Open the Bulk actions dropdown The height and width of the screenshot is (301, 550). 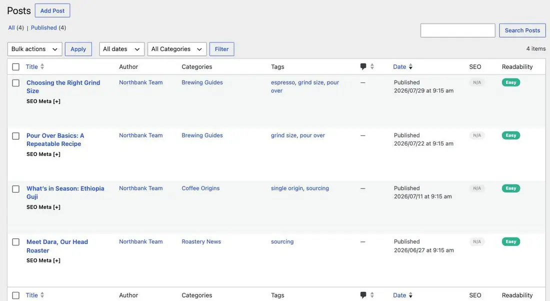[34, 49]
